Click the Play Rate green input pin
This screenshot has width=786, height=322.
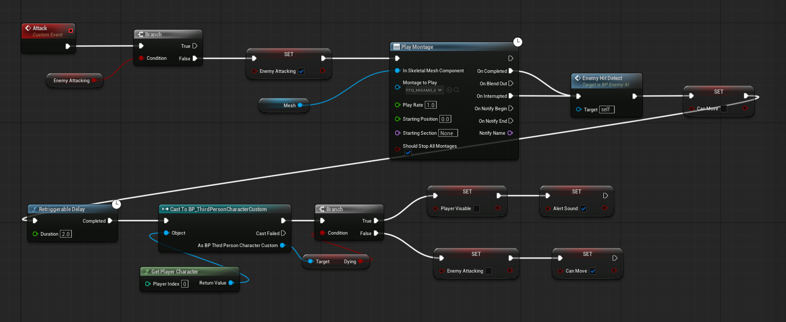click(x=398, y=105)
